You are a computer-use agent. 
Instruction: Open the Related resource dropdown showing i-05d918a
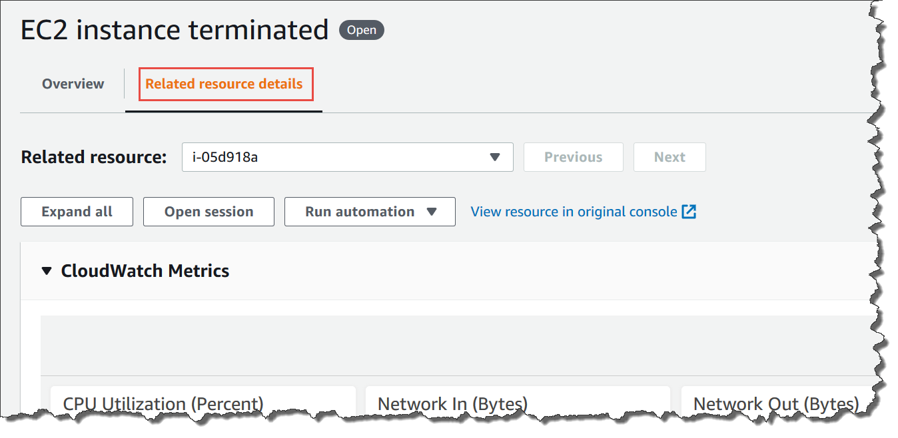click(347, 157)
